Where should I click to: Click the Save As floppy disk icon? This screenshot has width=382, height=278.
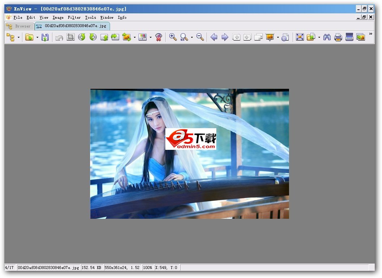click(x=45, y=37)
